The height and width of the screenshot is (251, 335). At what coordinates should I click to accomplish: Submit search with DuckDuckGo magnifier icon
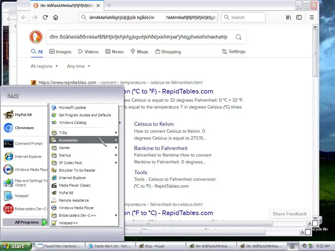pyautogui.click(x=238, y=37)
